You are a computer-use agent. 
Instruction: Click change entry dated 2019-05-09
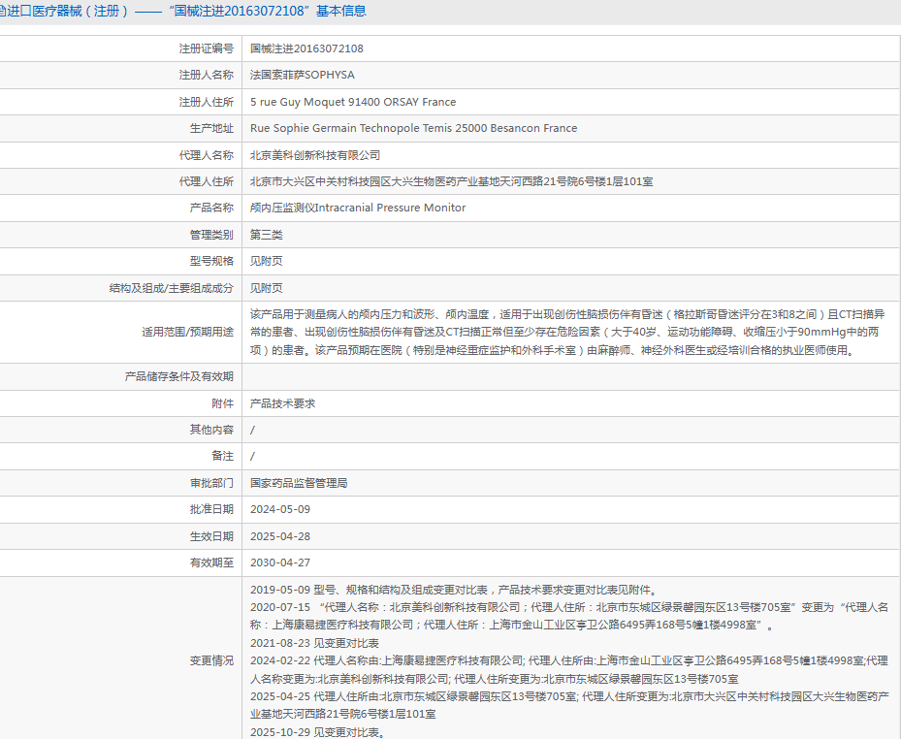coord(455,591)
